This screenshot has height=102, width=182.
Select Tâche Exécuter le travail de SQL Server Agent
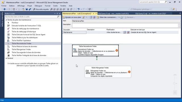click(28, 35)
